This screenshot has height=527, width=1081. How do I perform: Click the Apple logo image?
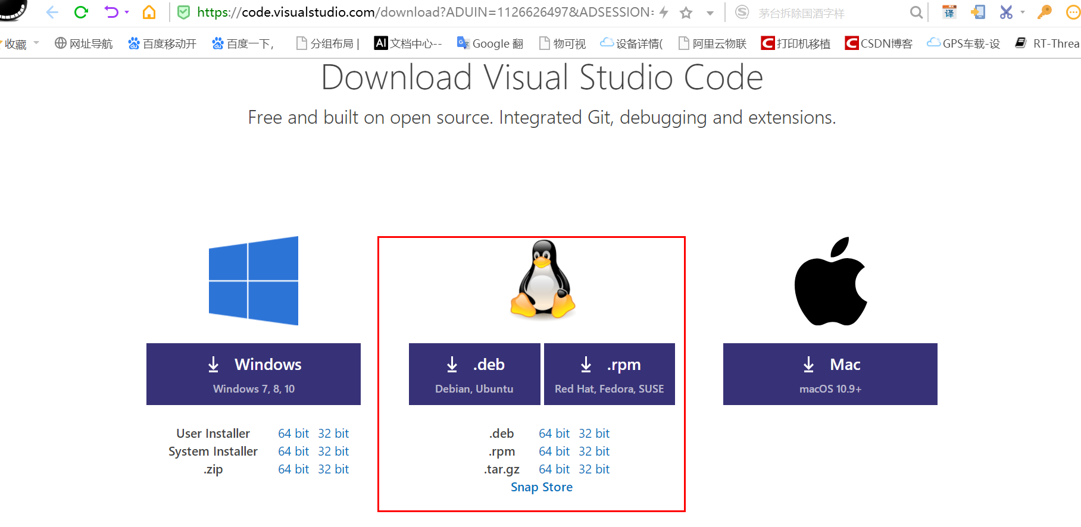click(x=830, y=281)
